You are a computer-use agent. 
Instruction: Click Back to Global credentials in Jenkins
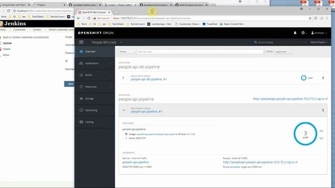click(x=26, y=37)
